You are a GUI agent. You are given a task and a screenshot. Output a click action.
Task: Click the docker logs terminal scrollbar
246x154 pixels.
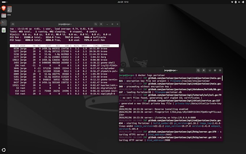(x=222, y=78)
